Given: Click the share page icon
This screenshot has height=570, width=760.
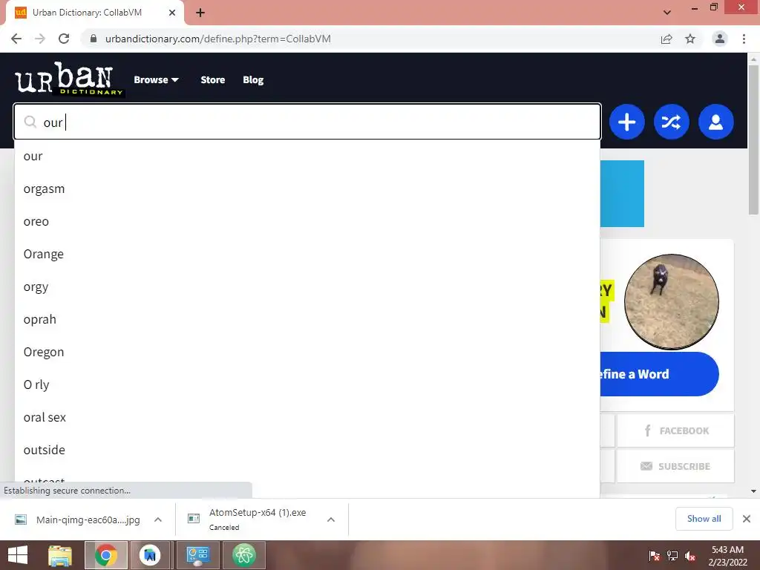Looking at the screenshot, I should [666, 39].
